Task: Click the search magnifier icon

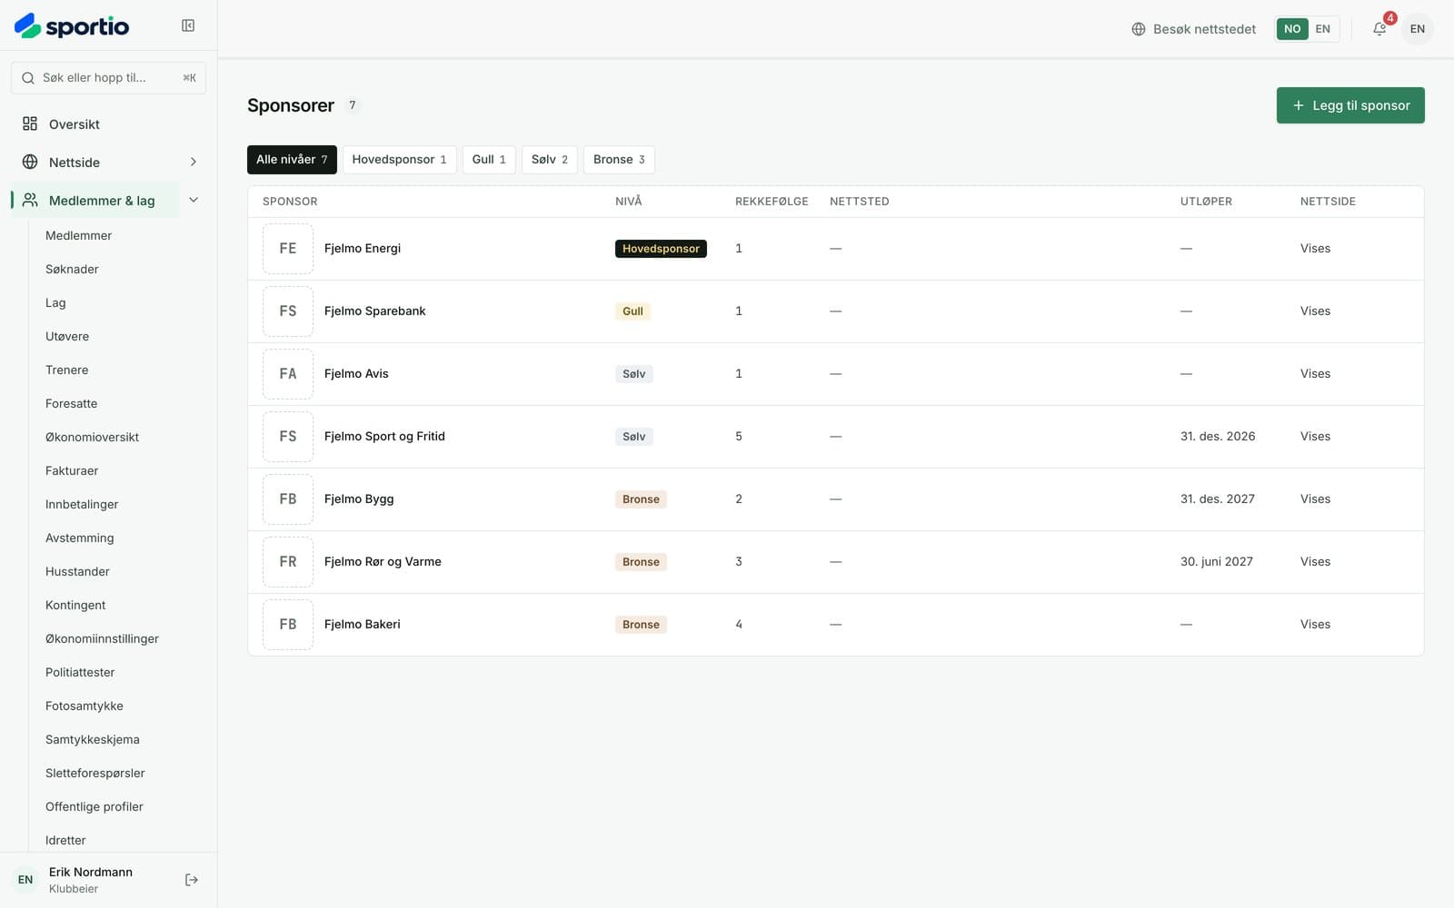Action: point(28,78)
